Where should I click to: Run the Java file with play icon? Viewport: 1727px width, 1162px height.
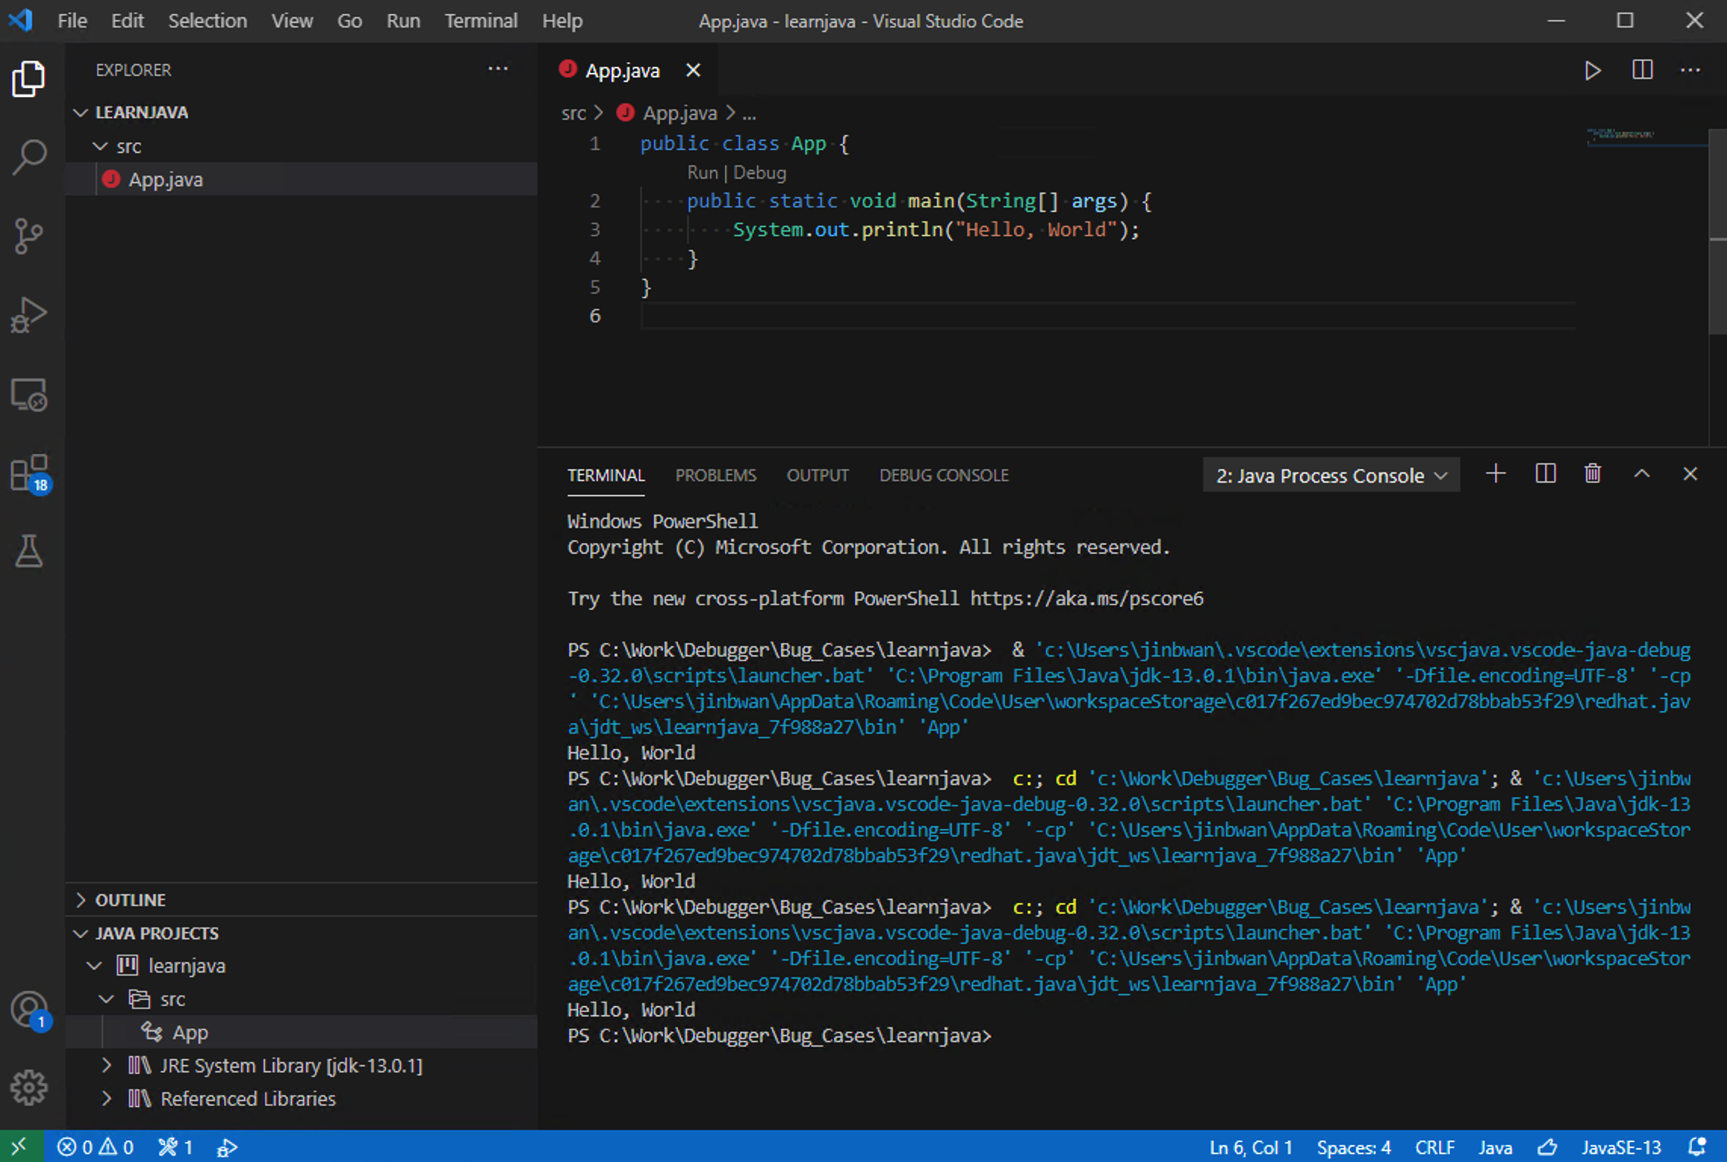click(x=1592, y=70)
